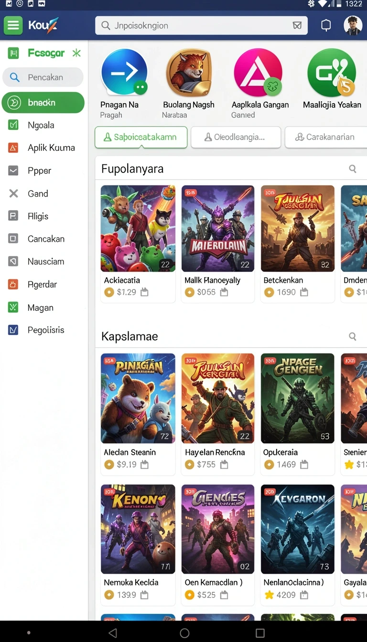Open the Aaplkala Gangan pink triangle app
Screen dimensions: 367x642
258,73
